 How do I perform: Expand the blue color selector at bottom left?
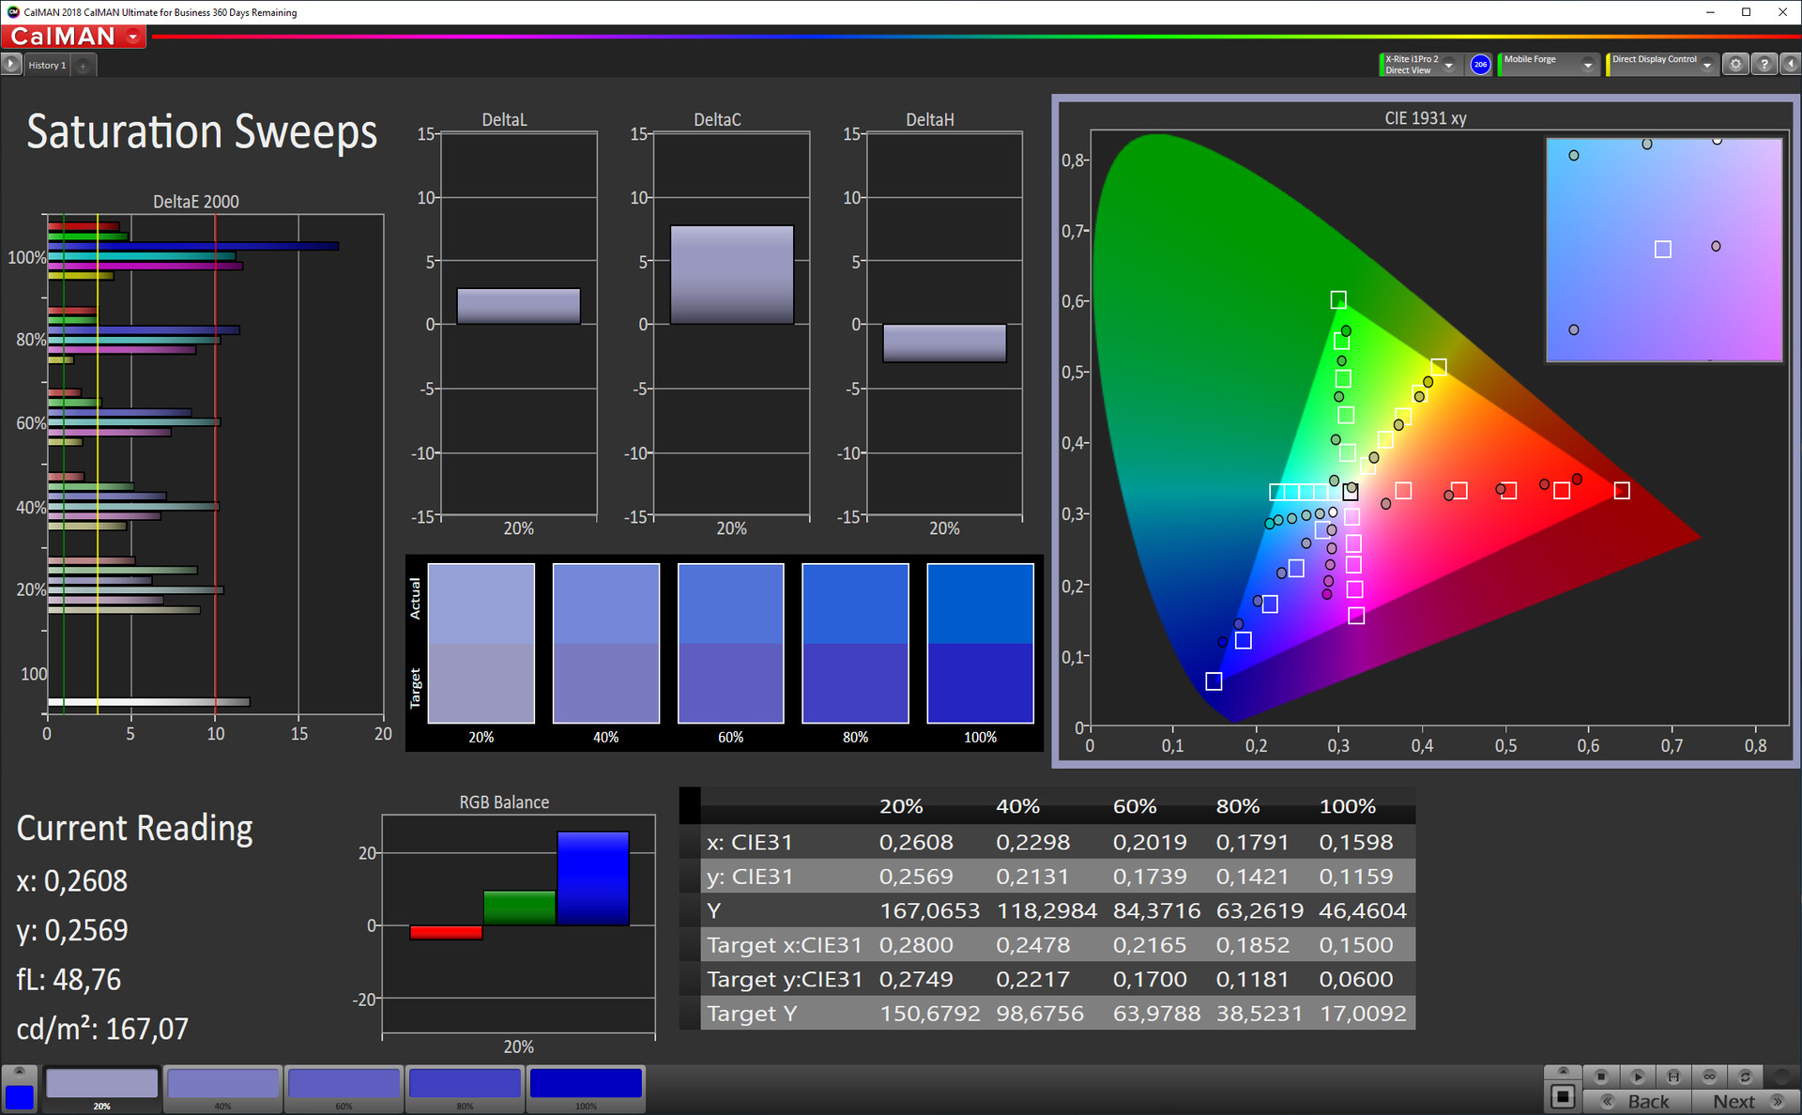tap(19, 1071)
